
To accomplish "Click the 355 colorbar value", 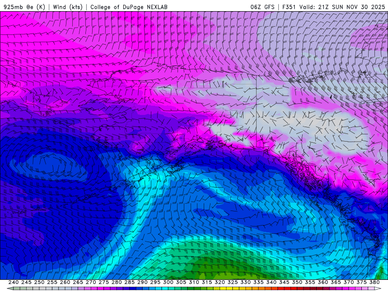I will tap(310, 282).
